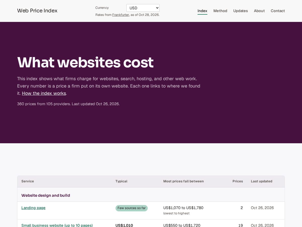Open the Method nav item
302x227 pixels.
click(x=220, y=11)
